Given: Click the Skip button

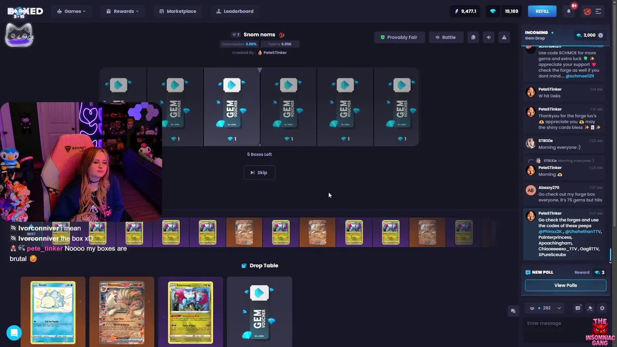Looking at the screenshot, I should (259, 173).
